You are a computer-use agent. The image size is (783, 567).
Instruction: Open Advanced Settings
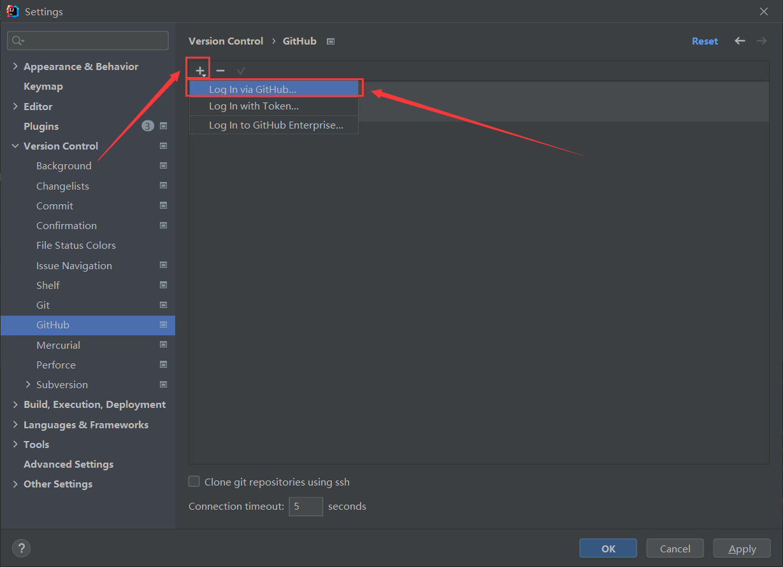click(68, 464)
